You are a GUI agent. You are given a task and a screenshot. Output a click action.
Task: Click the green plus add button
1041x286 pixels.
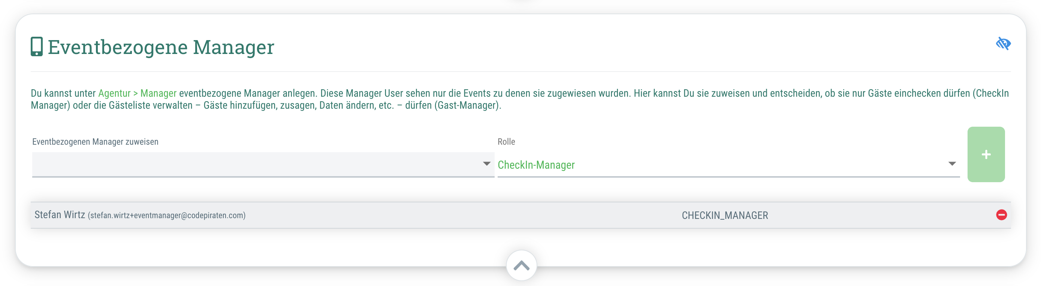[986, 154]
